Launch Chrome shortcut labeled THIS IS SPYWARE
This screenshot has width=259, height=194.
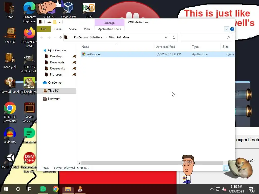pyautogui.click(x=10, y=112)
